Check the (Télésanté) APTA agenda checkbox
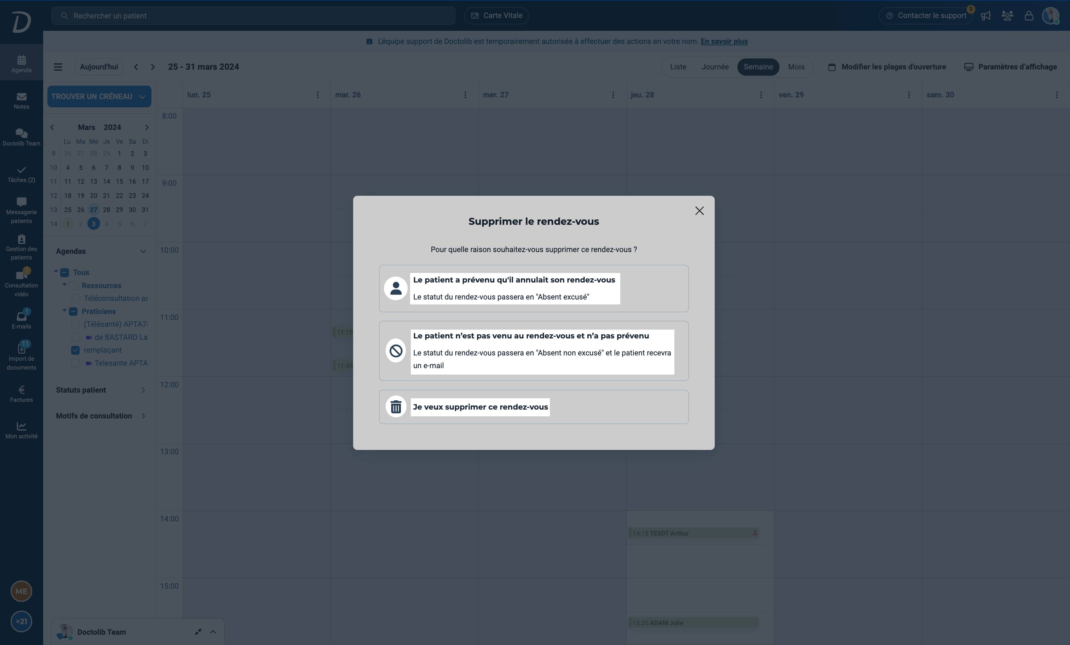Screen dimensions: 1070x645 [75, 325]
